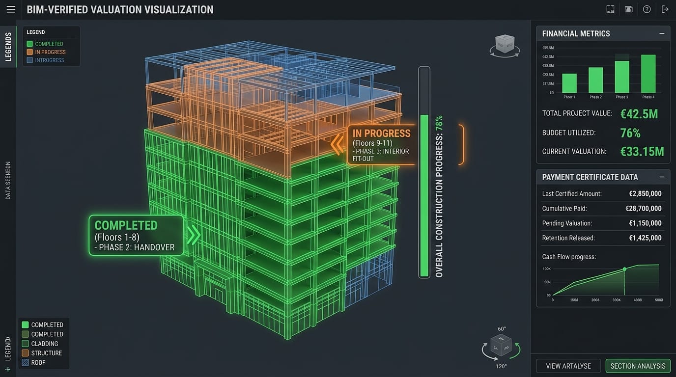Click the Phase 1 bar in Financial Metrics chart
The height and width of the screenshot is (377, 676).
tap(569, 83)
